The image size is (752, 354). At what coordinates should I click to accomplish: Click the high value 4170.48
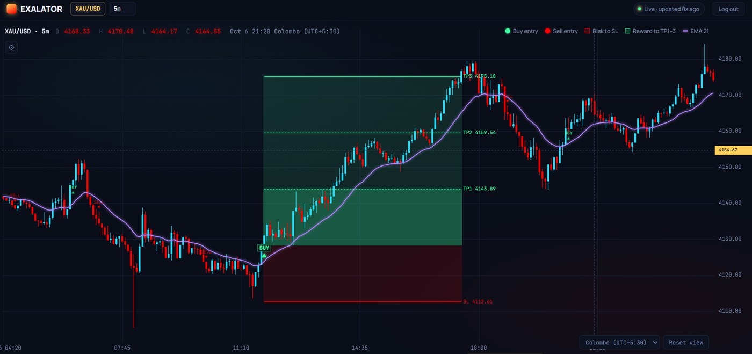point(120,31)
